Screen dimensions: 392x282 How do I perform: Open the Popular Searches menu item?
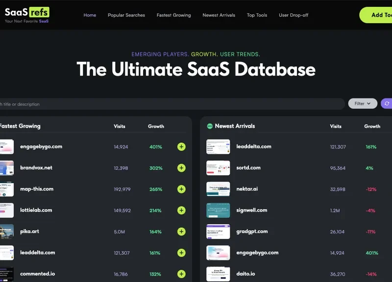coord(126,15)
